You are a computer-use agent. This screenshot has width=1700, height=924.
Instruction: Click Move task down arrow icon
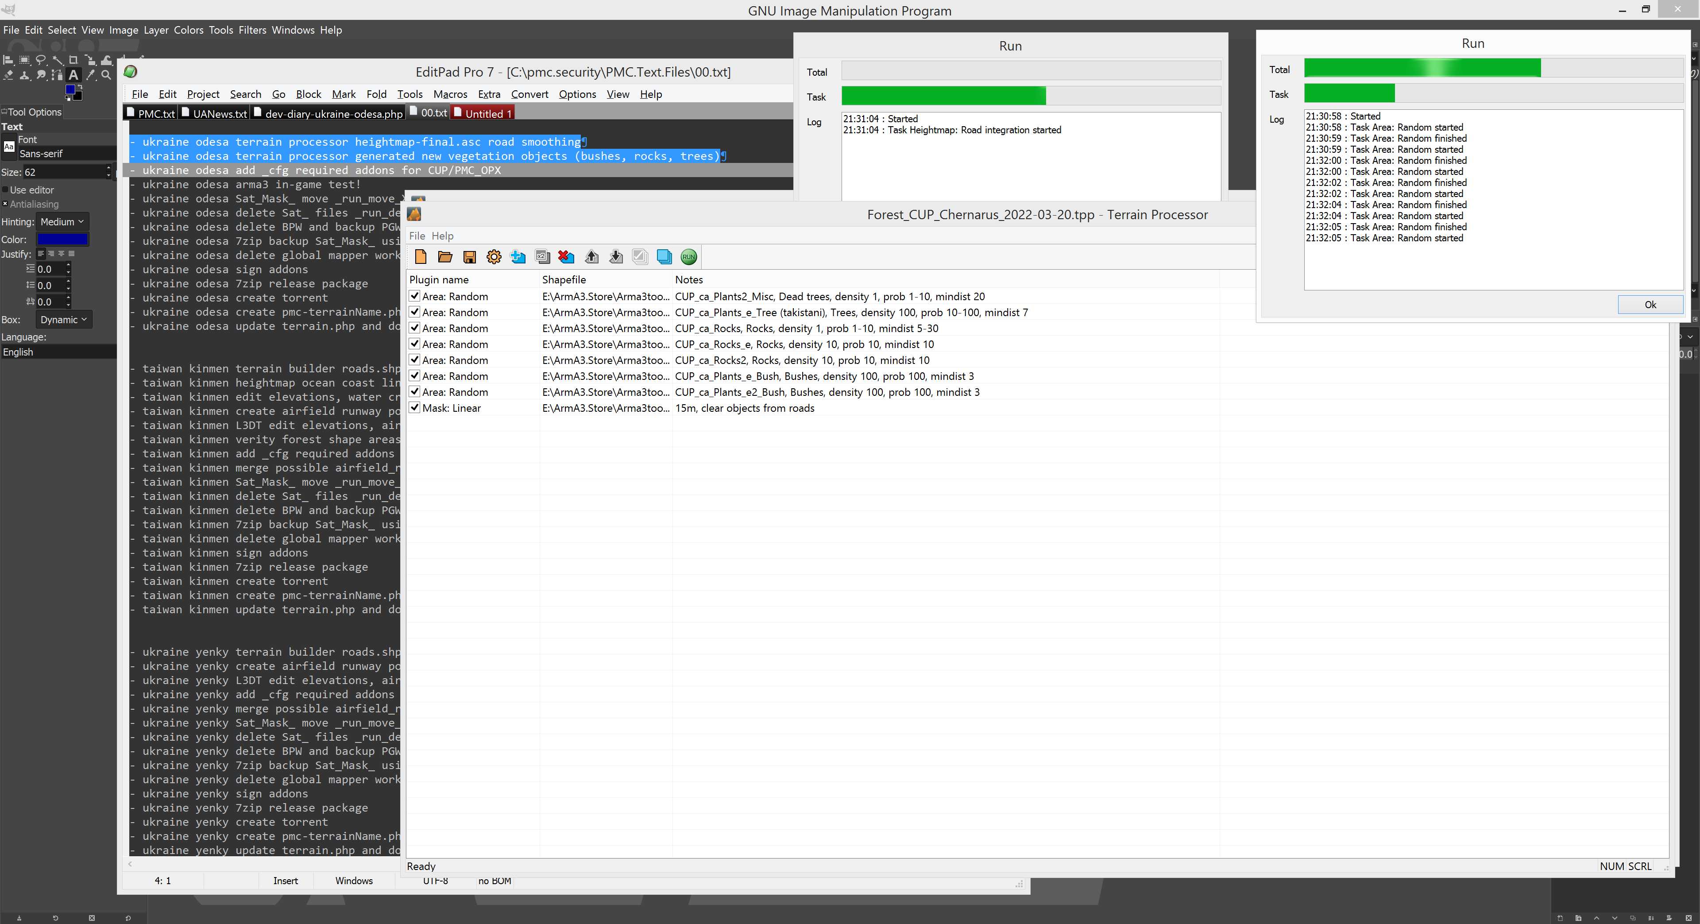click(616, 257)
